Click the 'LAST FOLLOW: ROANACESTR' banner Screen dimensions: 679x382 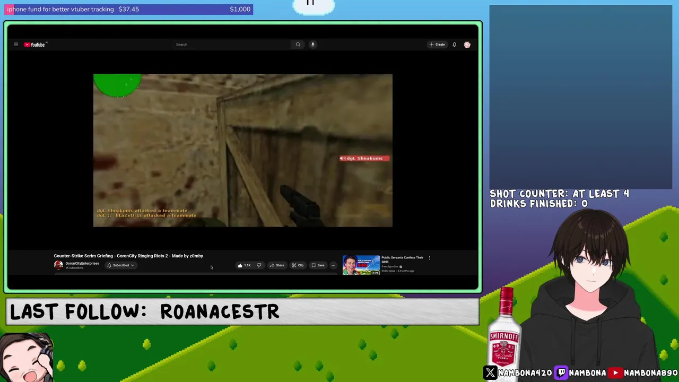tap(242, 311)
